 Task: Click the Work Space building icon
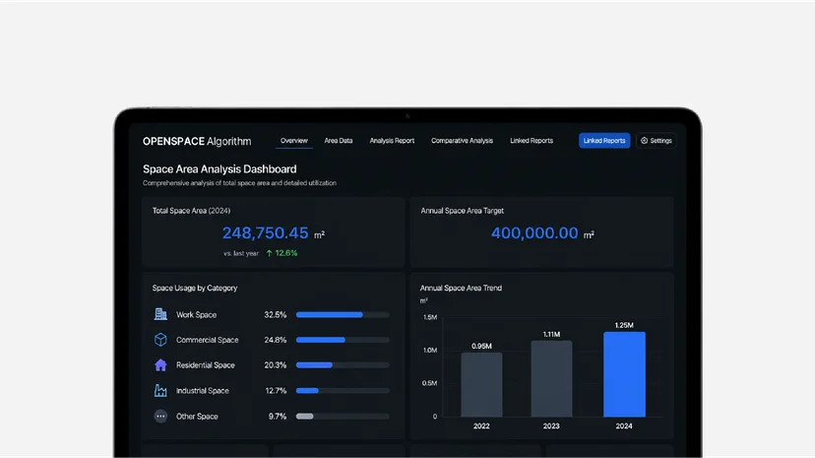(160, 314)
